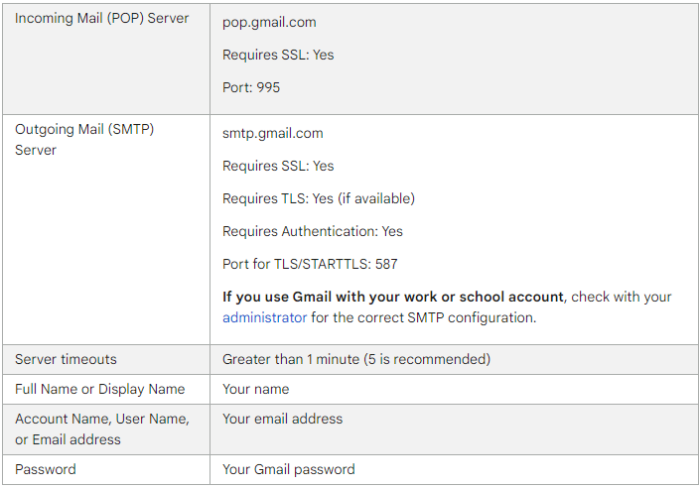Screen dimensions: 700x488
Task: Select 'Your email address' value
Action: 282,419
